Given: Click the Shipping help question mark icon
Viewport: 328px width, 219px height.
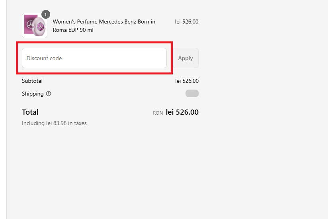Looking at the screenshot, I should click(49, 94).
